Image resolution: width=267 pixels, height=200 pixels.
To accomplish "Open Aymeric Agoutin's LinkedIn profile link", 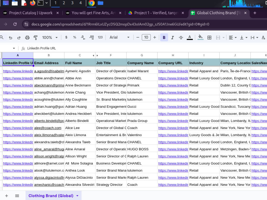I will pyautogui.click(x=18, y=71).
